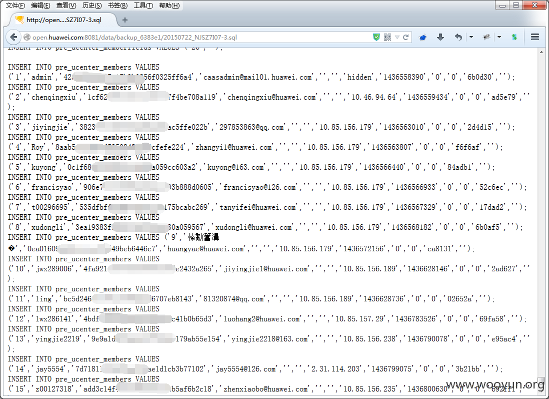Screen dimensions: 549x399
Task: Open the 历史(S) menu
Action: click(x=92, y=6)
